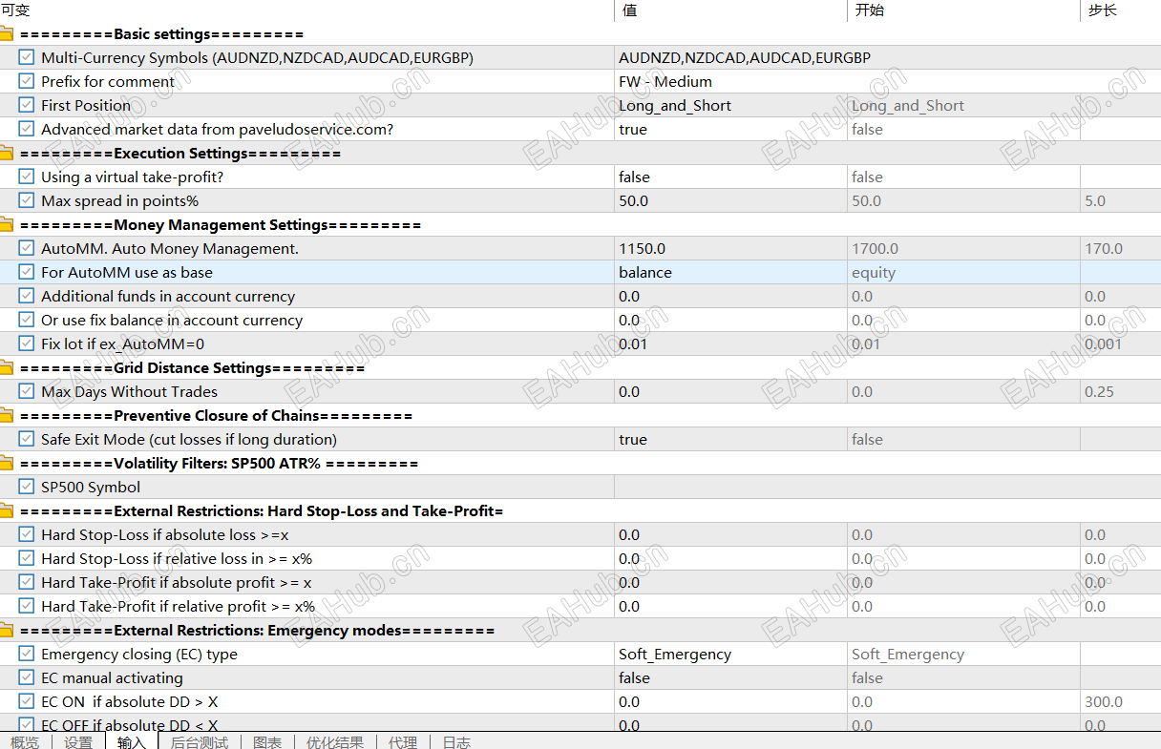Click the folder icon beside Execution Settings
This screenshot has height=749, width=1161.
tap(10, 153)
